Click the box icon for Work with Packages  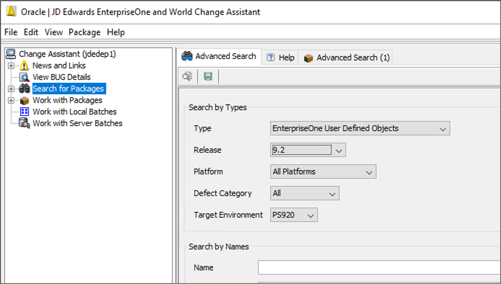(x=24, y=101)
